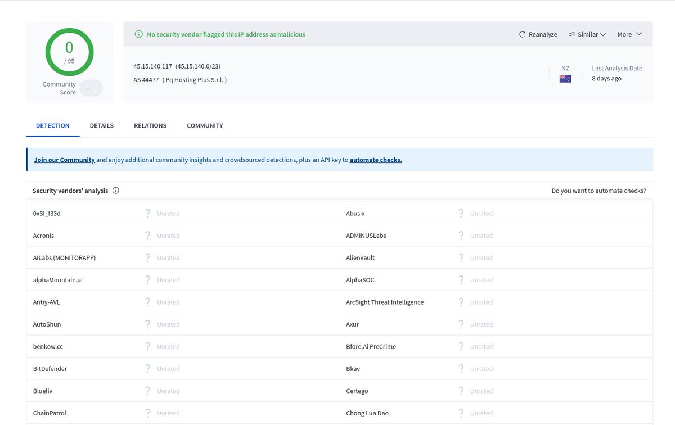Image resolution: width=675 pixels, height=425 pixels.
Task: Click the 0xSI_f33d vendor name
Action: [x=47, y=214]
